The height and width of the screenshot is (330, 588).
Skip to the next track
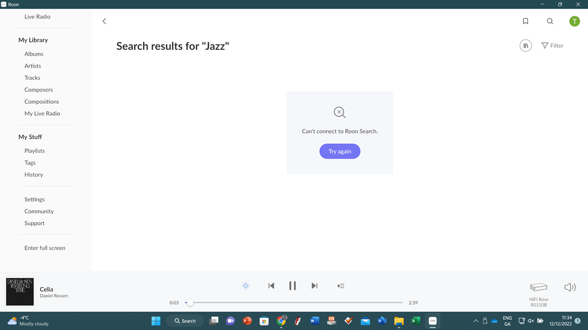[x=314, y=285]
